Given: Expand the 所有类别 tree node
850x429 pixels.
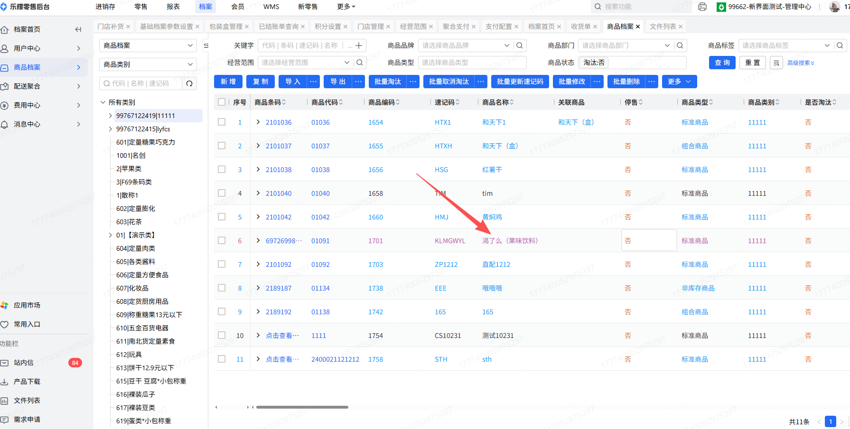Looking at the screenshot, I should pyautogui.click(x=103, y=102).
